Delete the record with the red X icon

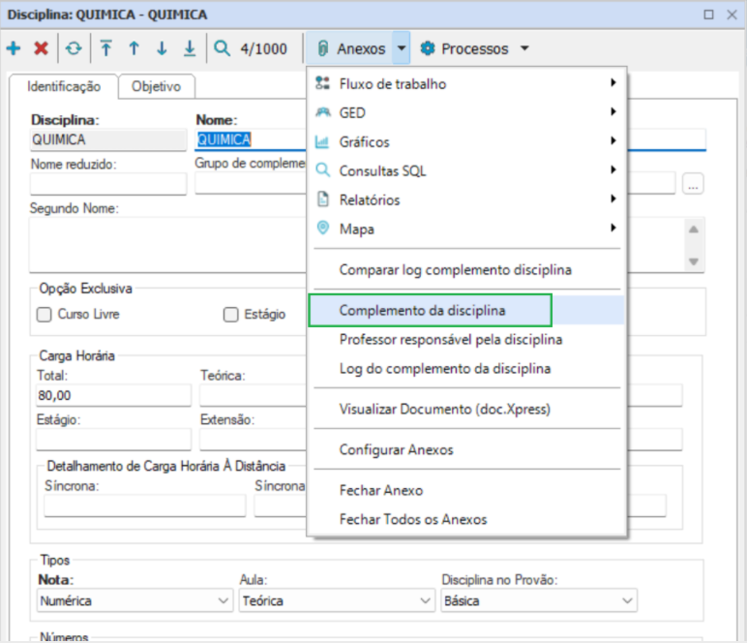pyautogui.click(x=41, y=48)
